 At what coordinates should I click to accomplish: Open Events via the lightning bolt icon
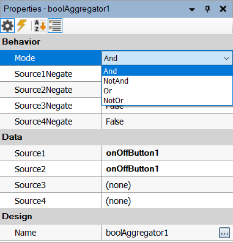tap(22, 26)
